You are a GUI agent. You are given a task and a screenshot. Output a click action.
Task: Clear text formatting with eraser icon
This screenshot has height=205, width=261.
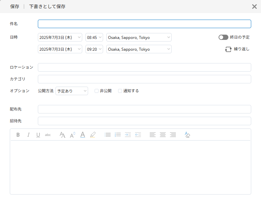click(187, 135)
